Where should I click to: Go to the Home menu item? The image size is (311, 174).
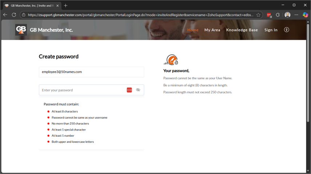pos(193,30)
